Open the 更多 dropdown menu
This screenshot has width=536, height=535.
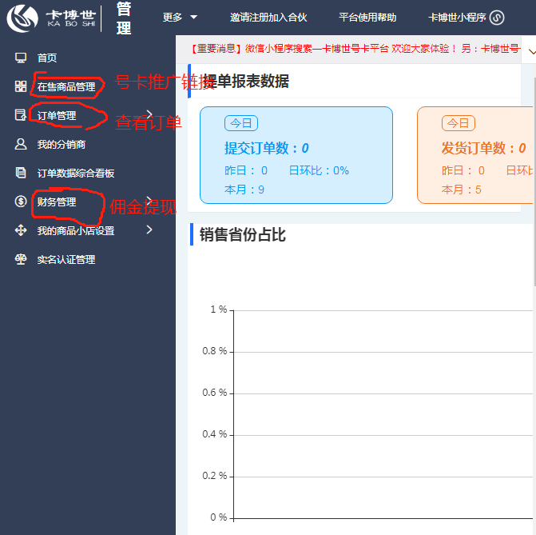[x=180, y=18]
